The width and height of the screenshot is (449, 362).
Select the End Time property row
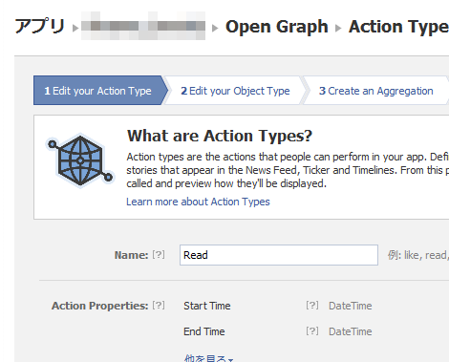point(278,331)
